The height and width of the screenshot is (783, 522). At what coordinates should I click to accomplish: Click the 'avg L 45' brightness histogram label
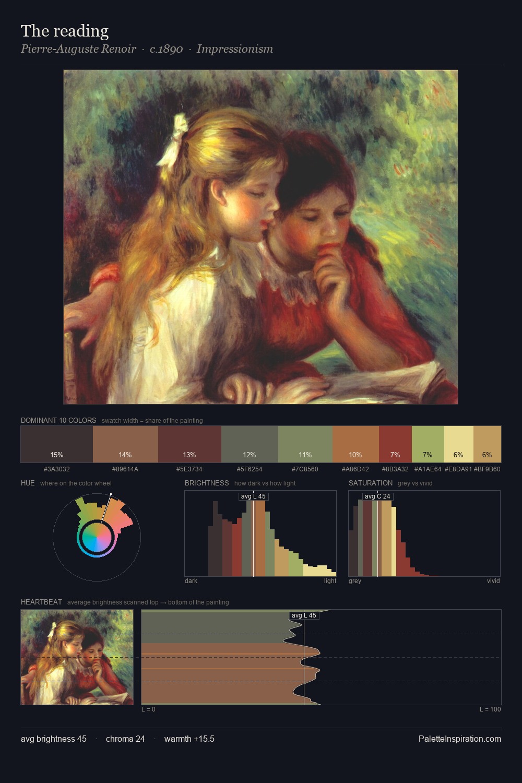pos(253,496)
